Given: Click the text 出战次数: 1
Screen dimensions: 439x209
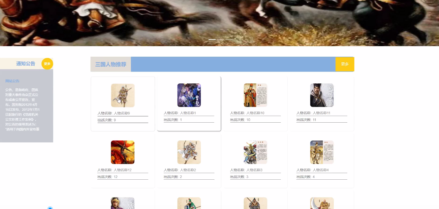Looking at the screenshot, I should point(173,120).
